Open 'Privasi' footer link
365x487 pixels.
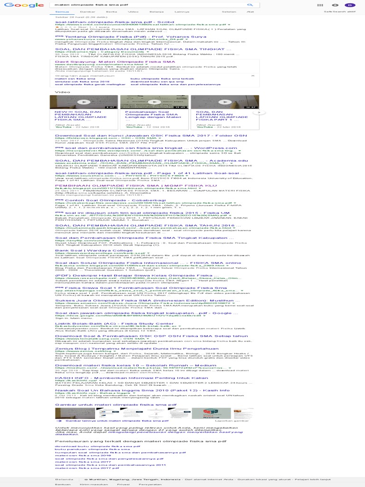click(x=123, y=484)
